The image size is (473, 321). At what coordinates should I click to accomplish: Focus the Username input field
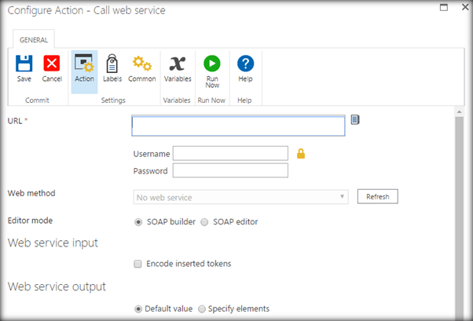[x=230, y=153]
